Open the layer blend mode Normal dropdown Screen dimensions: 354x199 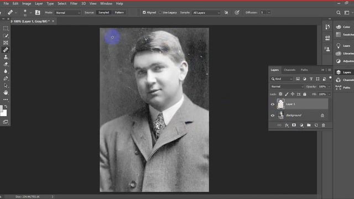[287, 87]
